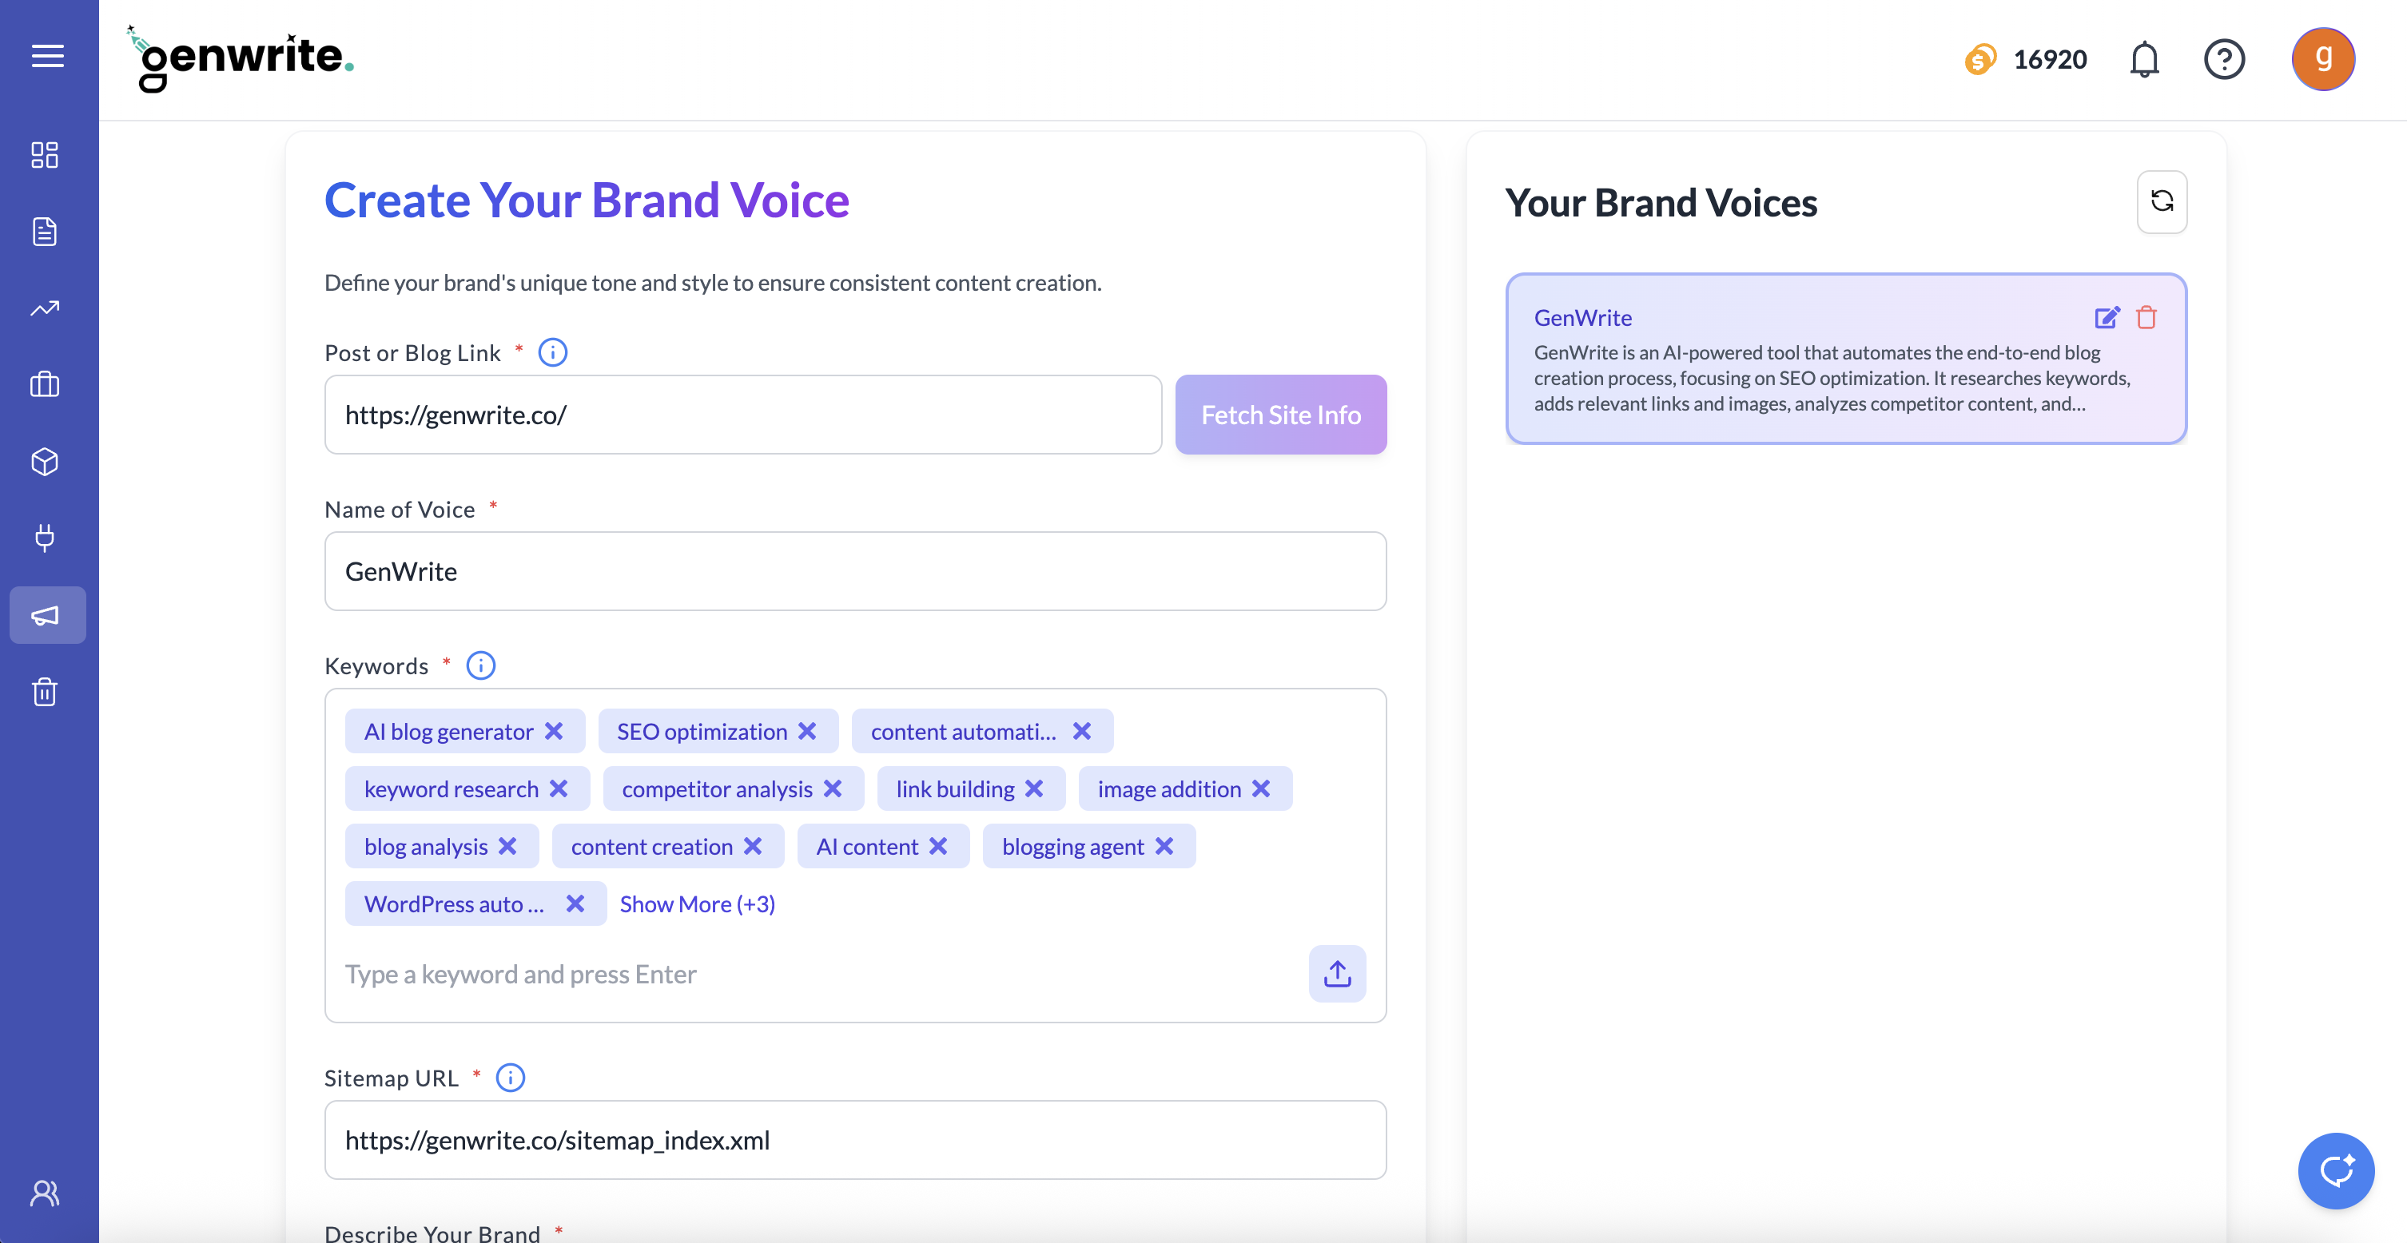This screenshot has height=1243, width=2407.
Task: Open the user avatar profile menu
Action: (x=2322, y=60)
